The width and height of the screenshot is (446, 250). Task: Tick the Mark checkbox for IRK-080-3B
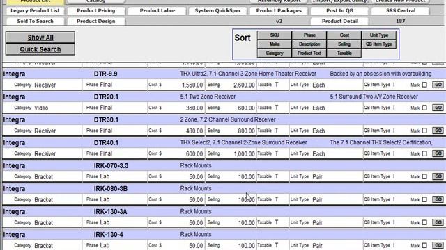[424, 199]
